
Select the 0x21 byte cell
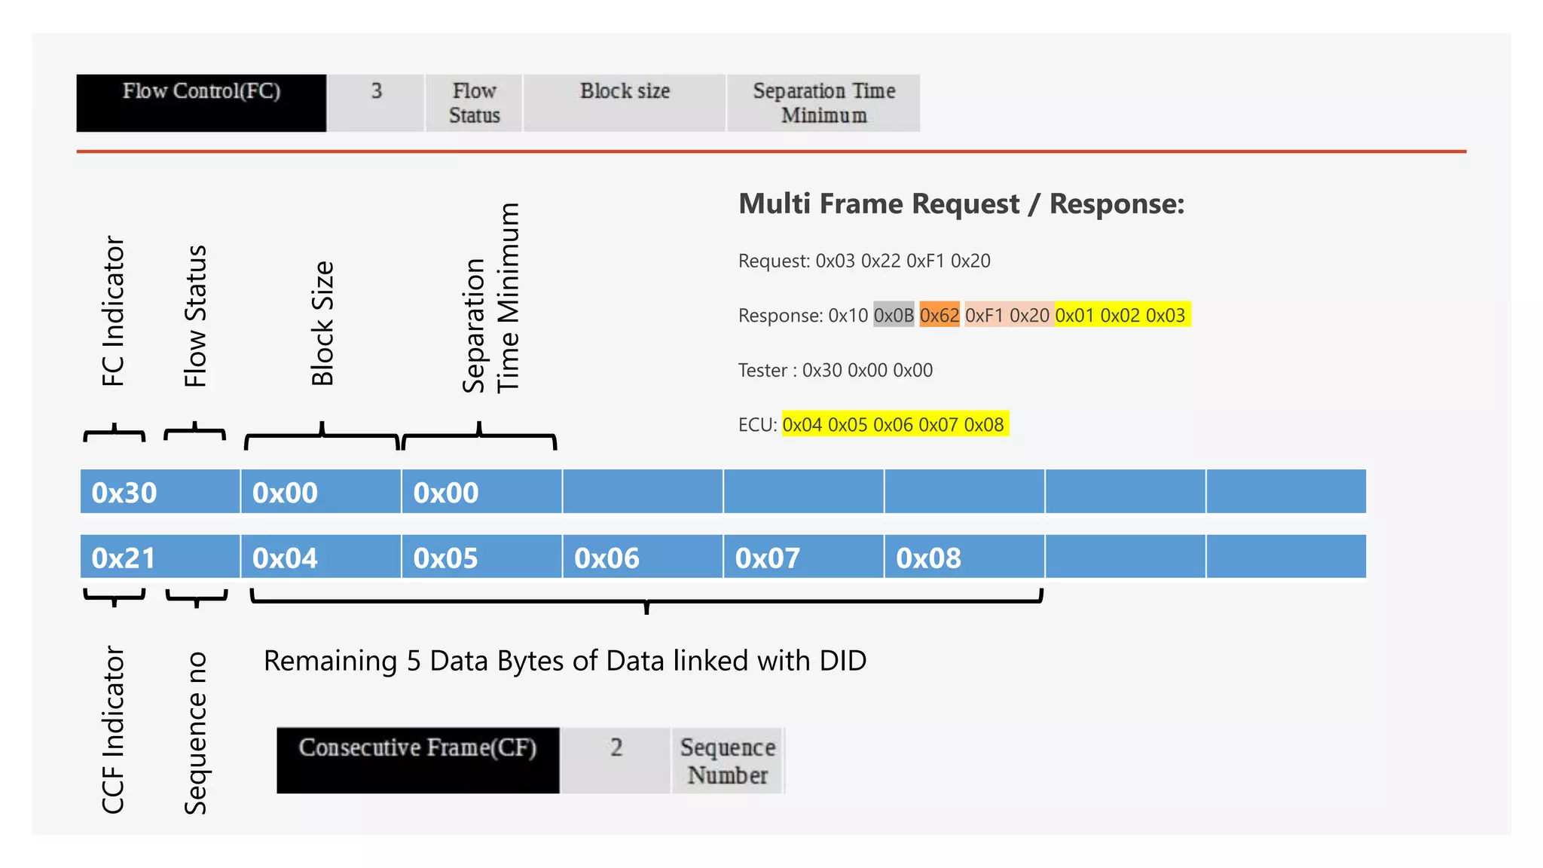point(160,558)
